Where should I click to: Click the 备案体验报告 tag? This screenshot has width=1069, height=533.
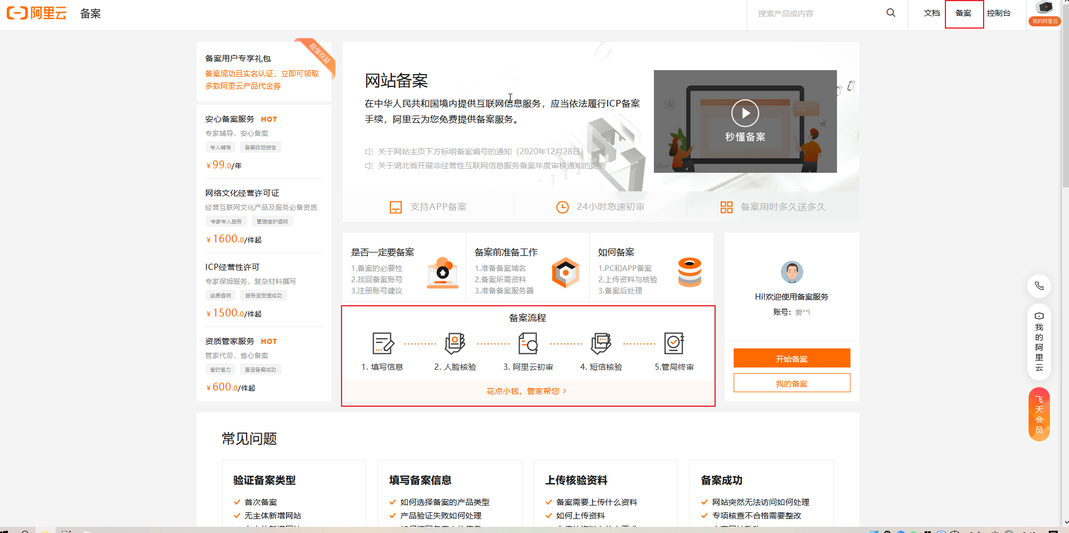[x=261, y=148]
